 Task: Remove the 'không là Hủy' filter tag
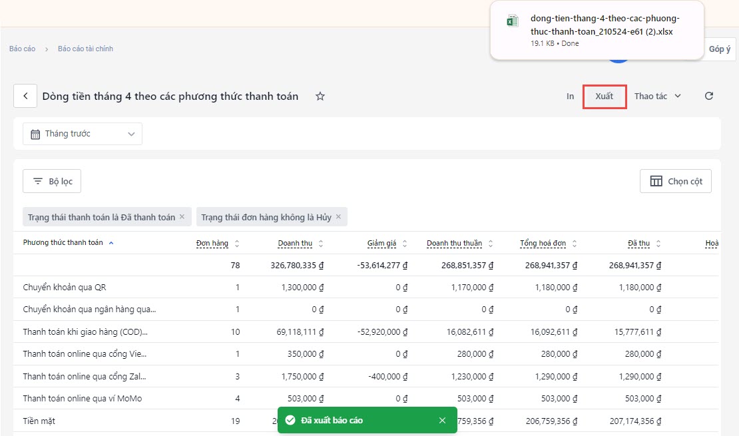click(x=338, y=217)
